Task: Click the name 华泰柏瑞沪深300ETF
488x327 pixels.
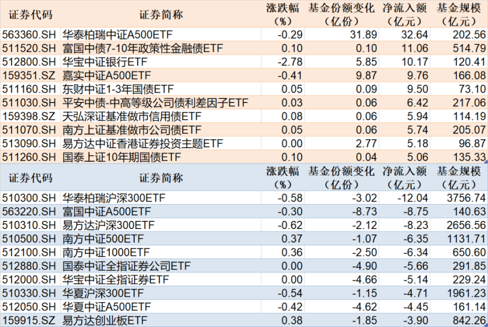Action: (114, 198)
